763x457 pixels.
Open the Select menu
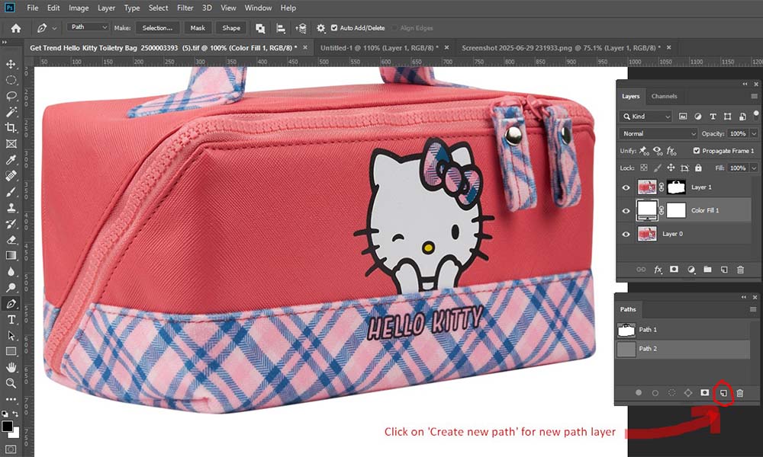(x=158, y=8)
